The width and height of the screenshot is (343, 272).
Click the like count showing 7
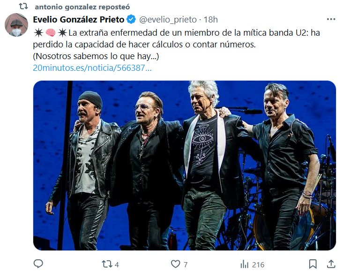click(x=186, y=265)
